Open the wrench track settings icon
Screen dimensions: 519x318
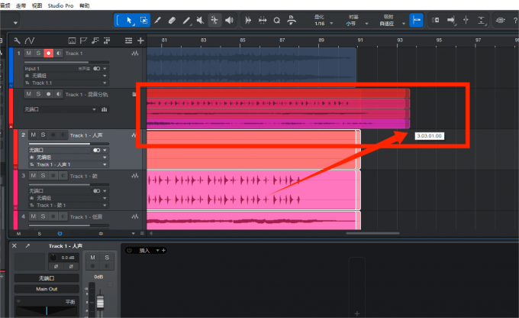[17, 41]
